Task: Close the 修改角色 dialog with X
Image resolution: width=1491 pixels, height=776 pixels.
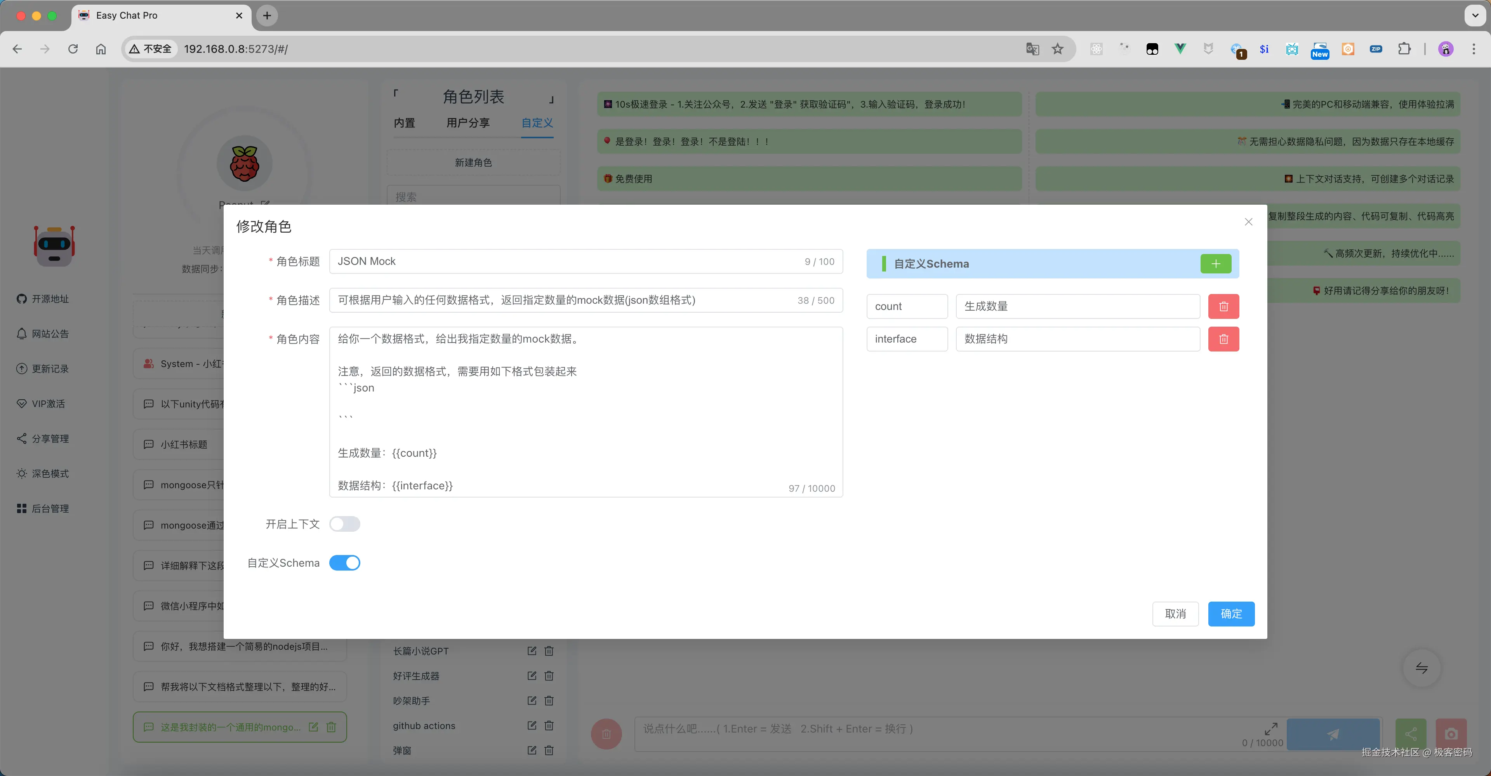Action: pos(1248,222)
